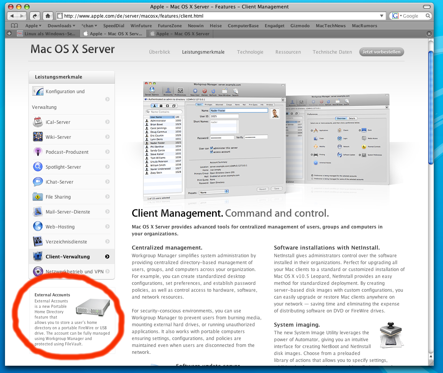Reload the page with the refresh icon

[x=35, y=16]
